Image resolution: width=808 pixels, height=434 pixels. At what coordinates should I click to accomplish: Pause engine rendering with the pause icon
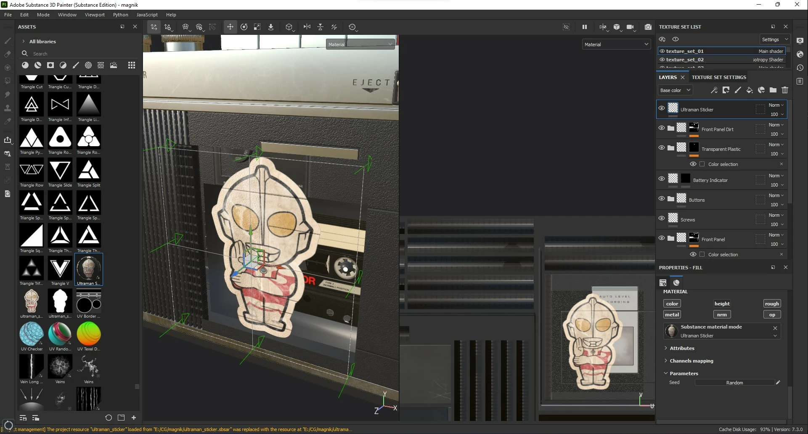click(584, 27)
